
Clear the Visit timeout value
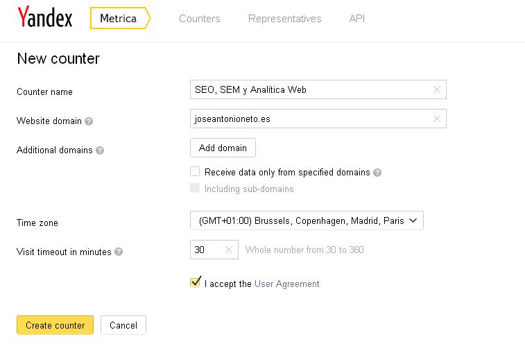point(228,250)
